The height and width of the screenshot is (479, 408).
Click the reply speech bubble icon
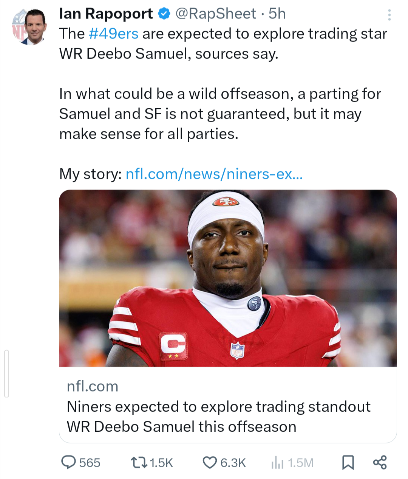68,462
